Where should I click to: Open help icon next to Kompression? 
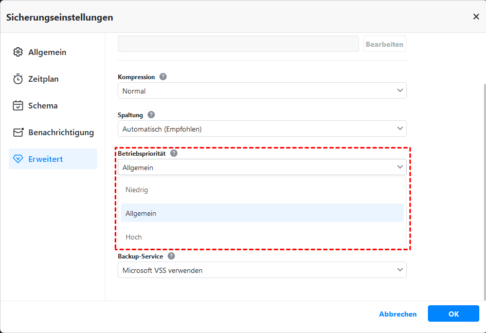(x=163, y=77)
